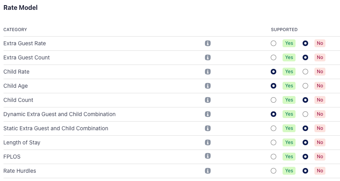340x181 pixels.
Task: Click the Rate Hurdles info icon
Action: [x=208, y=171]
